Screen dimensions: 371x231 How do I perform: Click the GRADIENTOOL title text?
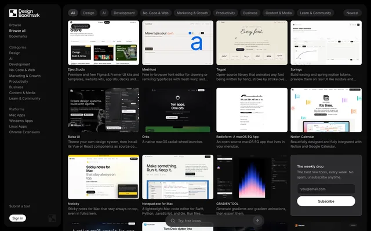(227, 204)
